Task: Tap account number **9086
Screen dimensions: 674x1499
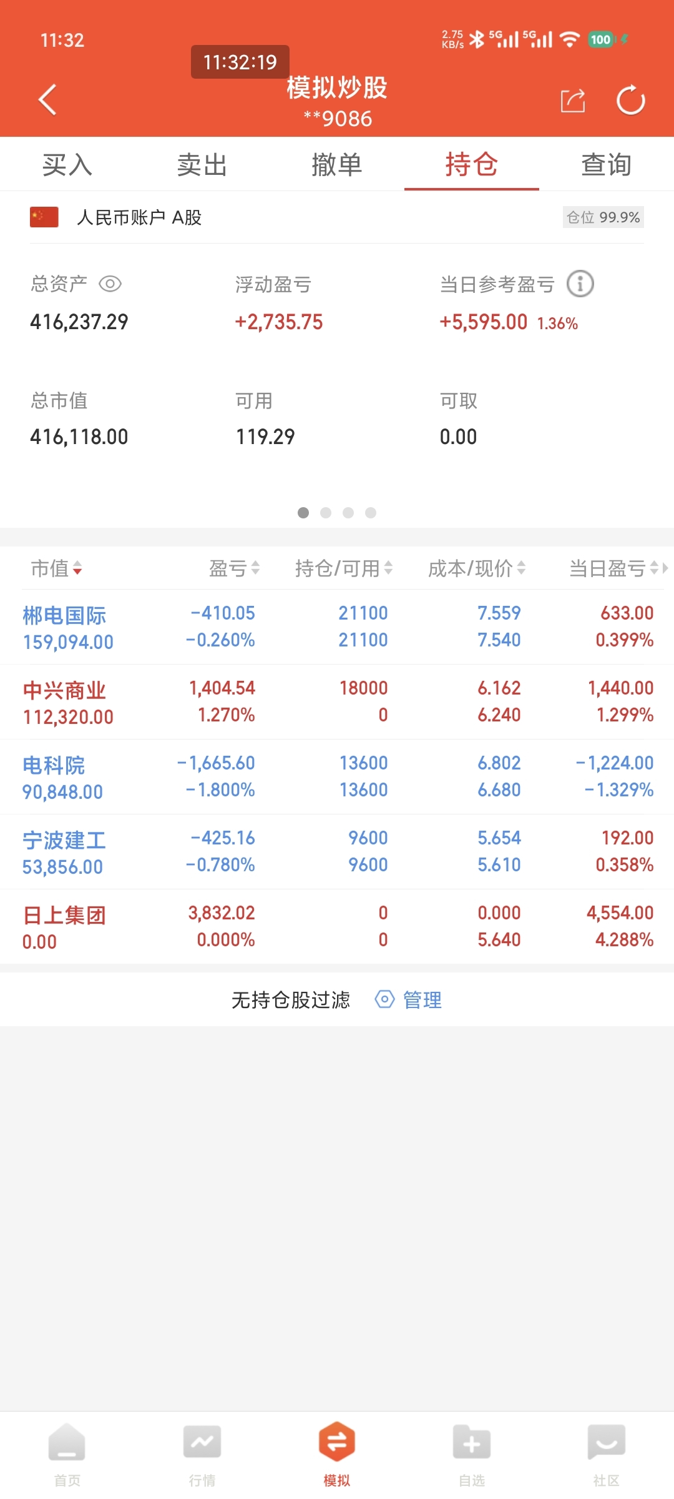Action: (338, 119)
